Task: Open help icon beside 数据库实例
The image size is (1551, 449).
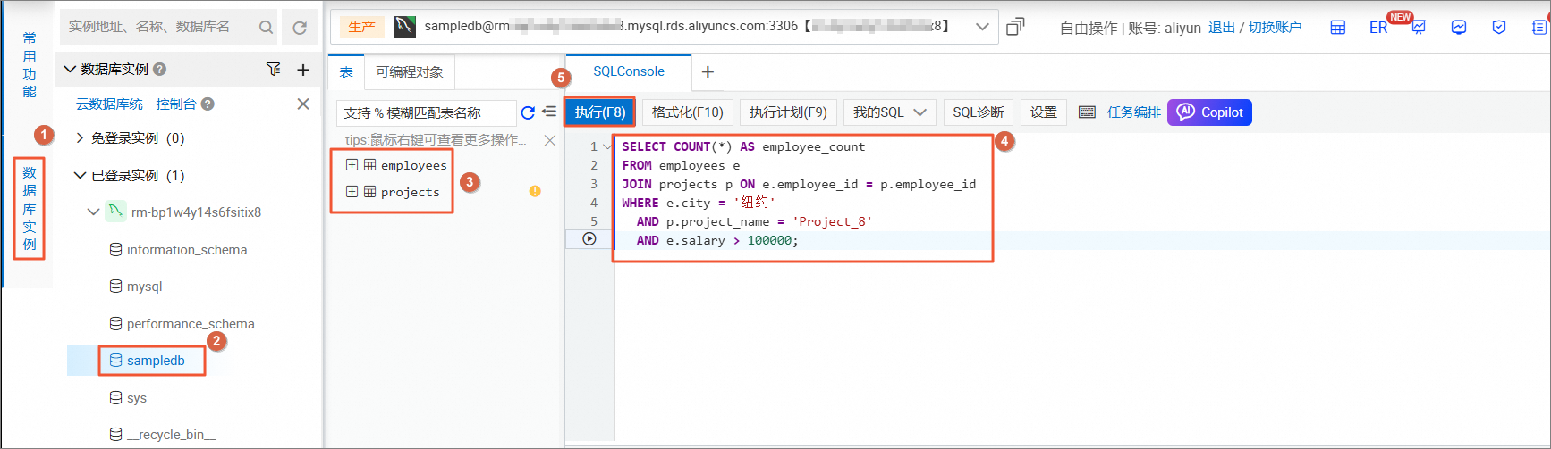Action: pyautogui.click(x=160, y=69)
